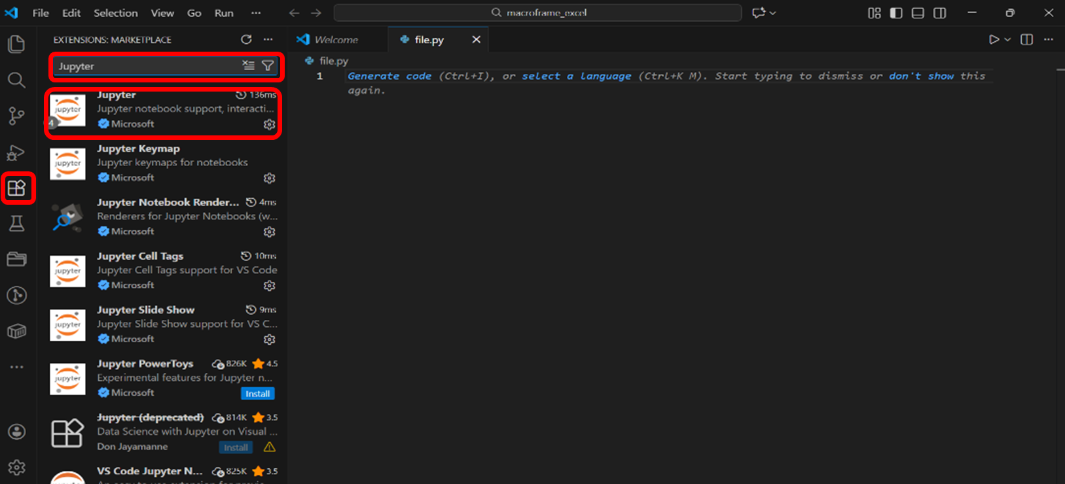Show additional views ellipsis in activity bar
Screen dimensions: 1065x484
pos(16,367)
